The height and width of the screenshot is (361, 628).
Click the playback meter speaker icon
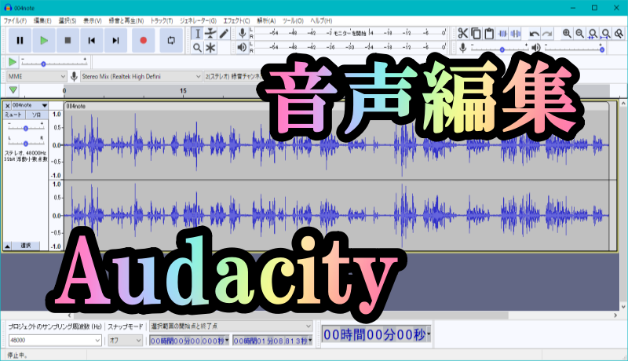242,47
